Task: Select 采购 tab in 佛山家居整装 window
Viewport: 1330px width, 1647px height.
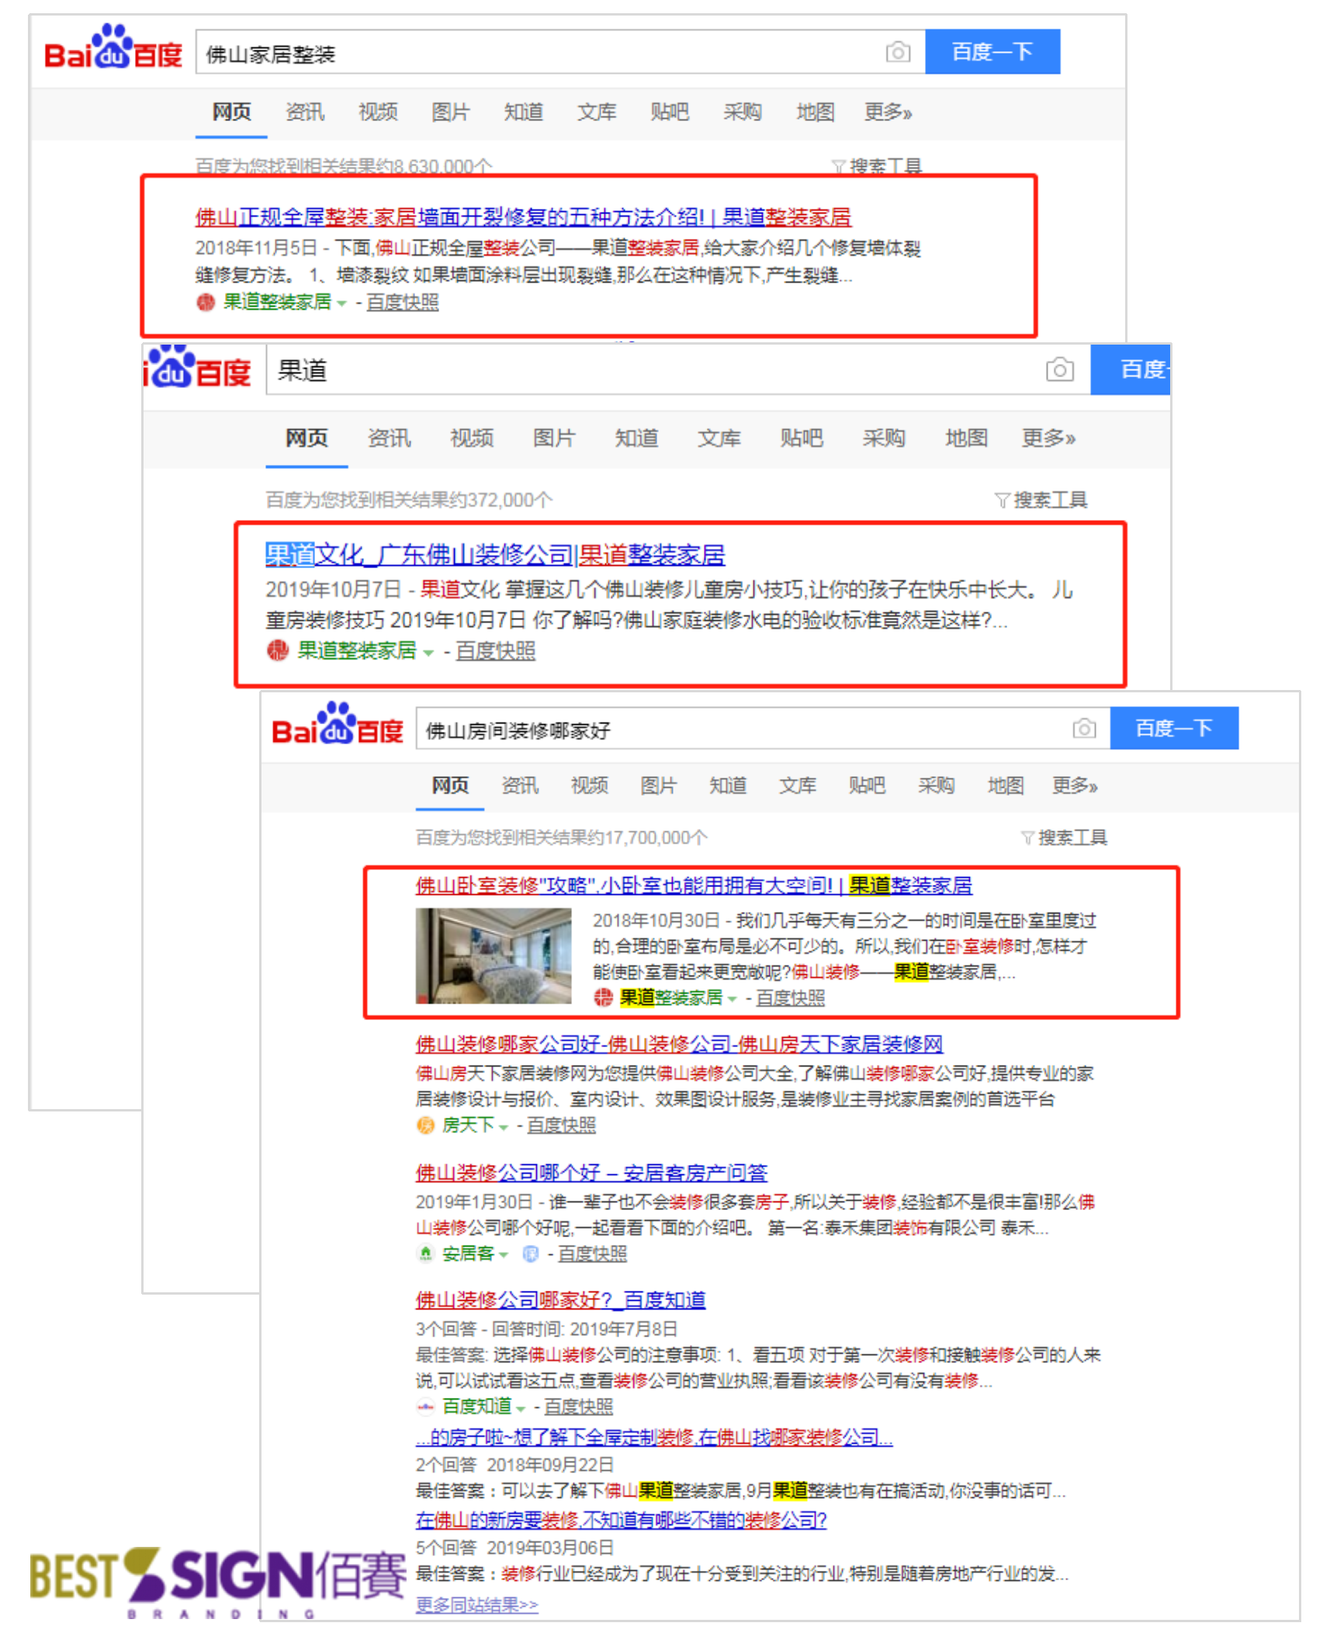Action: pyautogui.click(x=742, y=113)
